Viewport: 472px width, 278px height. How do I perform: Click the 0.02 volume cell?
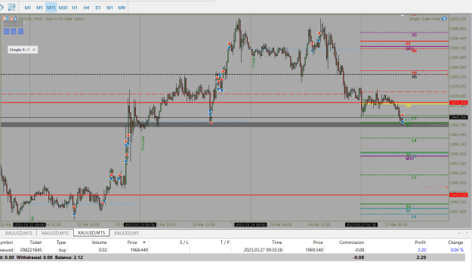click(x=103, y=250)
